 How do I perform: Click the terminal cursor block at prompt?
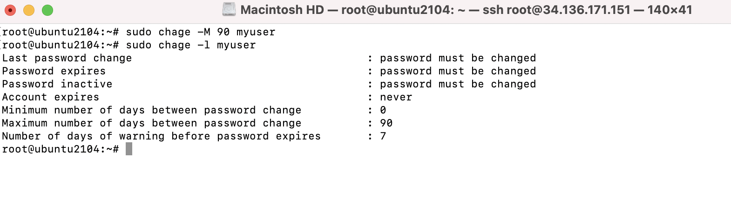coord(129,149)
